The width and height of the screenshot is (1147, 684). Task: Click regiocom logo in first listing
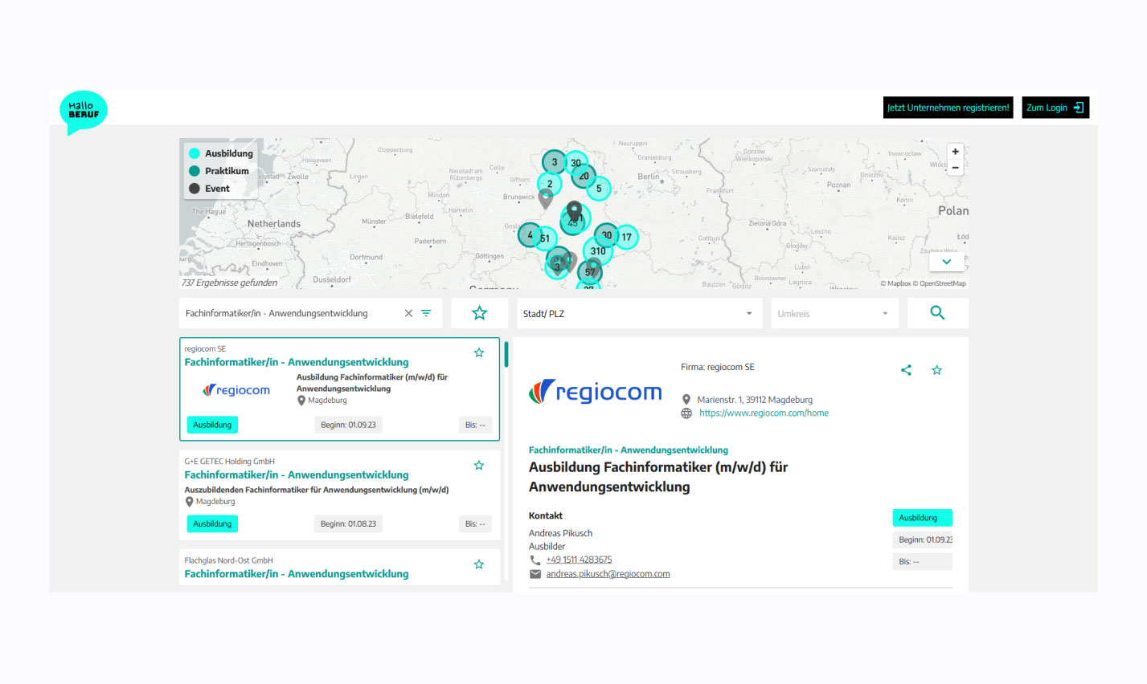(236, 390)
